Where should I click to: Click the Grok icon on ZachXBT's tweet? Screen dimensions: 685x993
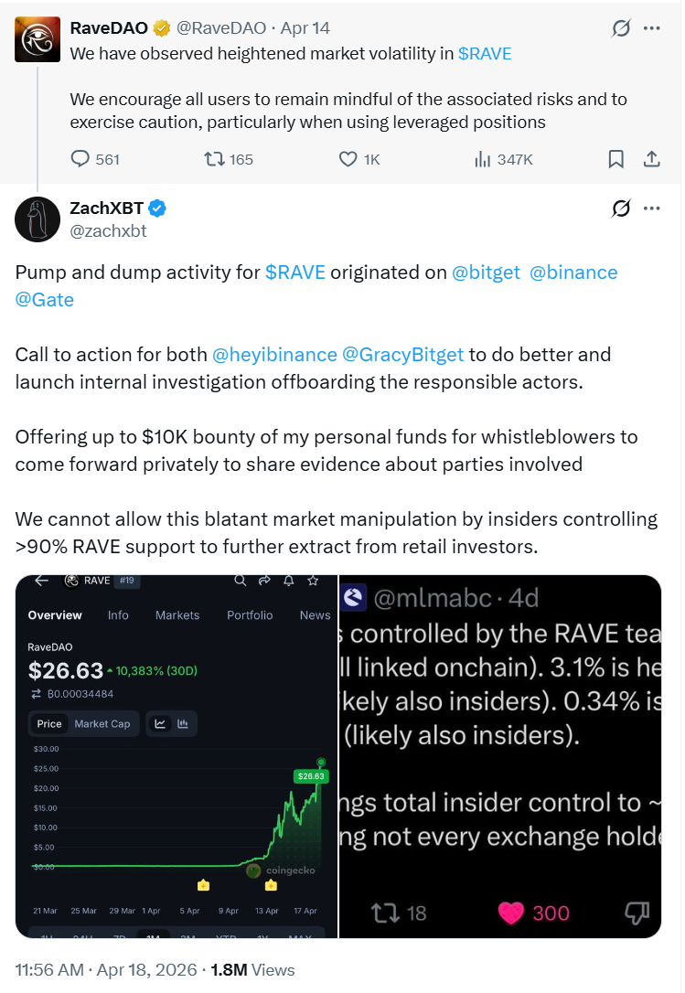coord(621,208)
